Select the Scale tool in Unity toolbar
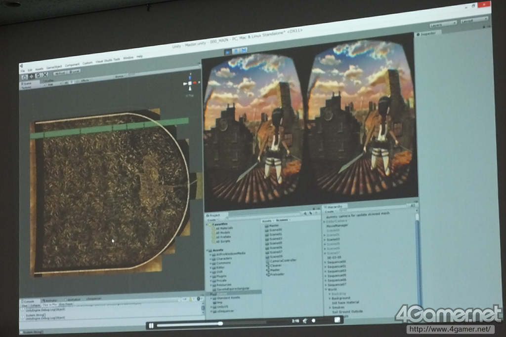This screenshot has width=506, height=337. [x=45, y=75]
